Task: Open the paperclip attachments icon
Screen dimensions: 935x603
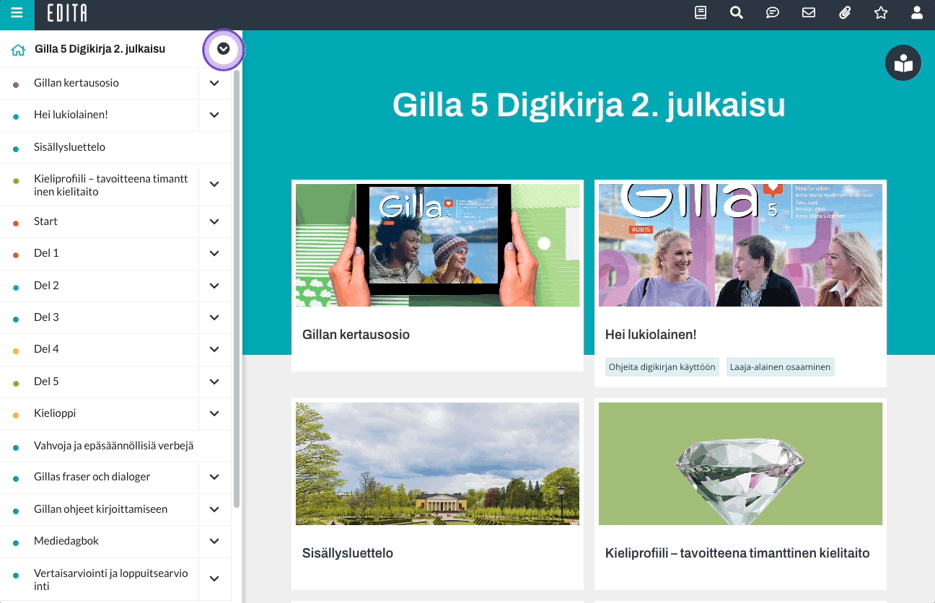Action: 845,12
